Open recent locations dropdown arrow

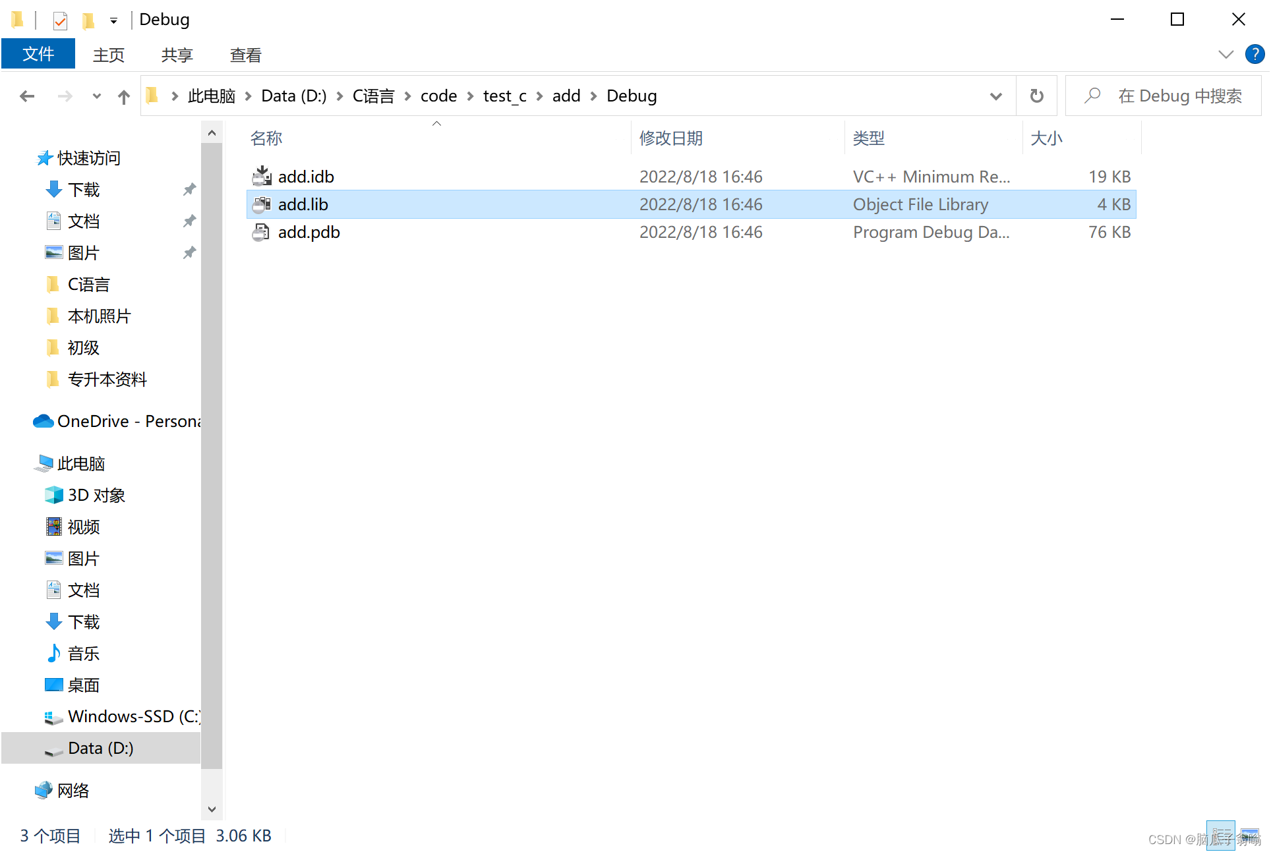pos(97,96)
